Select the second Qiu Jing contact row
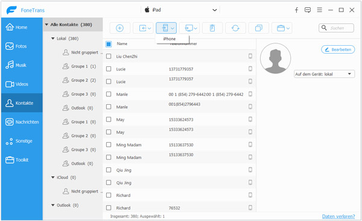Image resolution: width=362 pixels, height=221 pixels. point(179,182)
